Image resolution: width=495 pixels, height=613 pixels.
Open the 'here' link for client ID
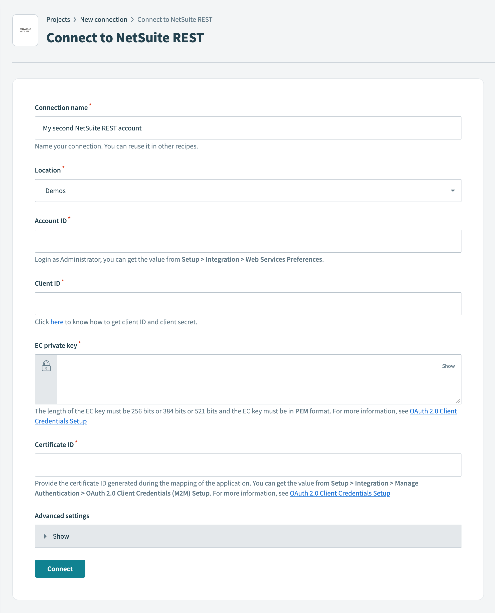(57, 322)
